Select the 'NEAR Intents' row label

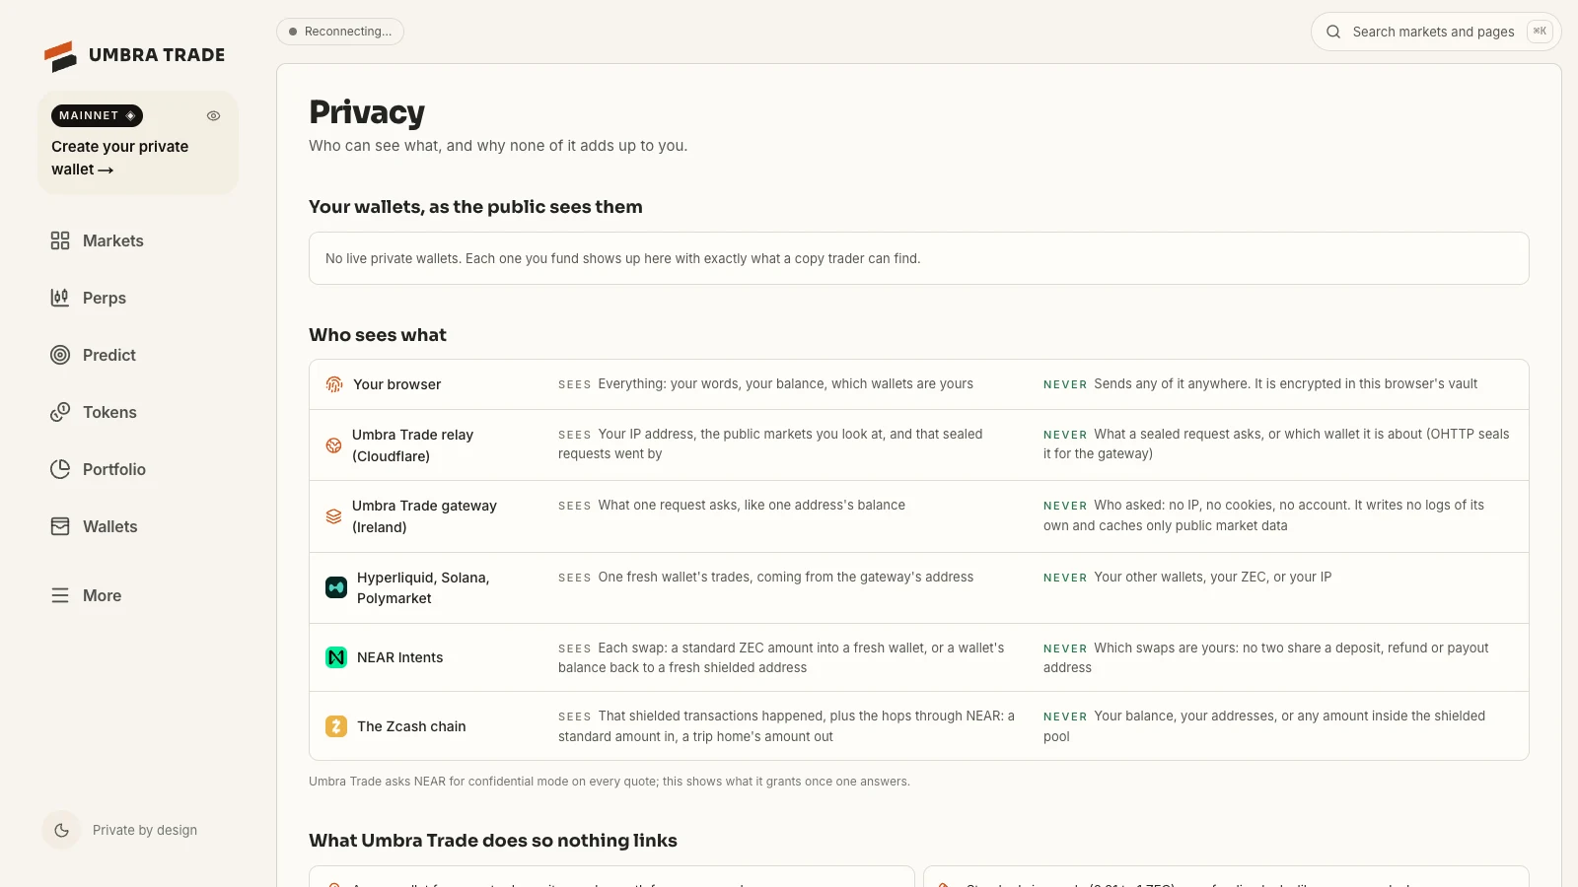[x=400, y=657]
